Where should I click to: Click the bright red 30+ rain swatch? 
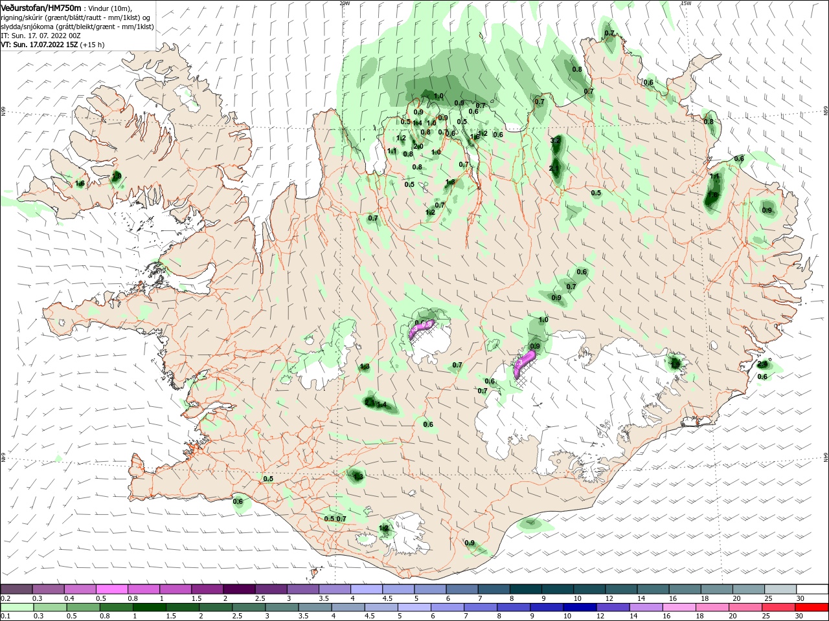point(812,607)
